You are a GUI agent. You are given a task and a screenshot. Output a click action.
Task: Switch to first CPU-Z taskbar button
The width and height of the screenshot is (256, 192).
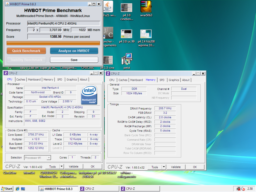coord(99,189)
